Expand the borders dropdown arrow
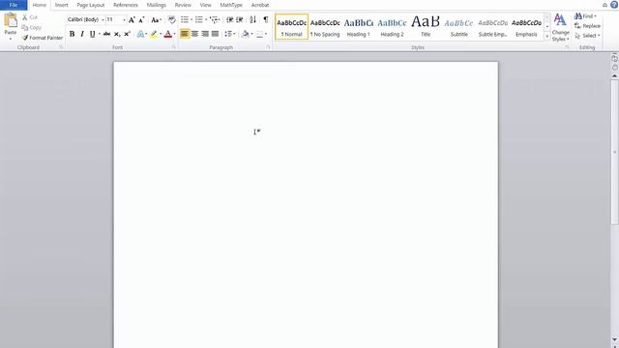This screenshot has width=619, height=348. [266, 34]
